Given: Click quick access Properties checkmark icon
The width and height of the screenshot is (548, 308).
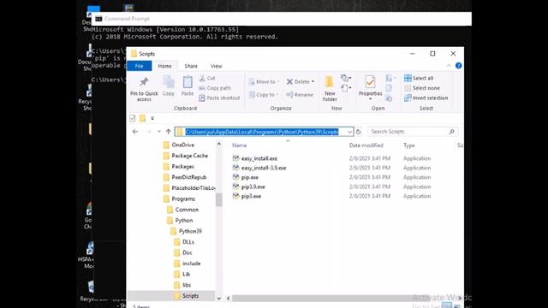Looking at the screenshot, I should 133,118.
